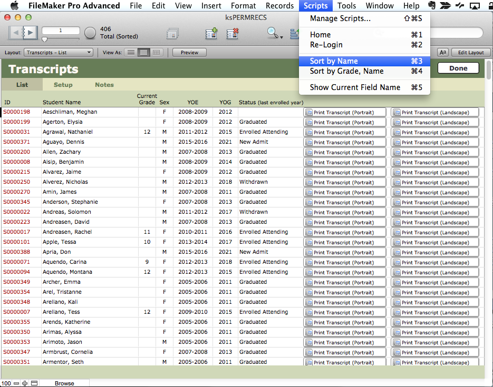The image size is (493, 387).
Task: Click the Delete Record toolbar icon
Action: (233, 34)
